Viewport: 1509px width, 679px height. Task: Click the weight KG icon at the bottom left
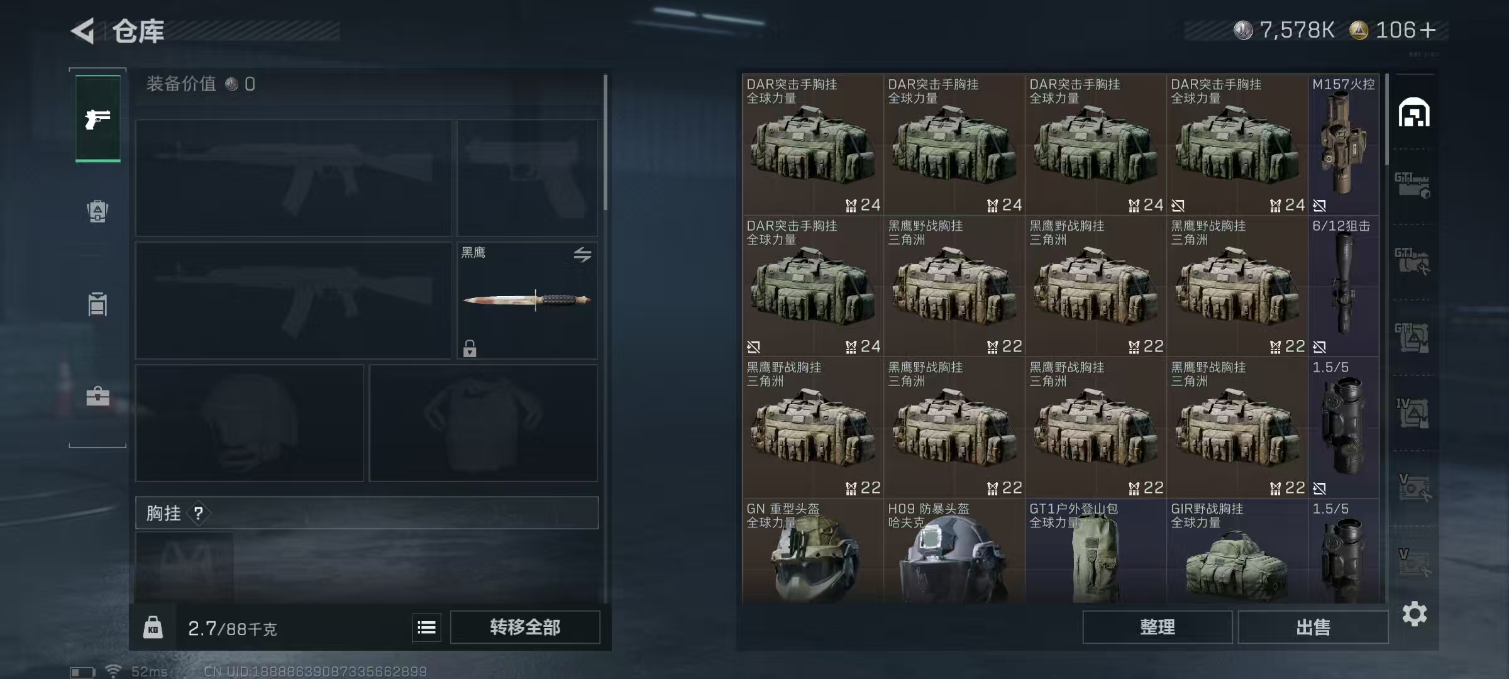(x=153, y=627)
